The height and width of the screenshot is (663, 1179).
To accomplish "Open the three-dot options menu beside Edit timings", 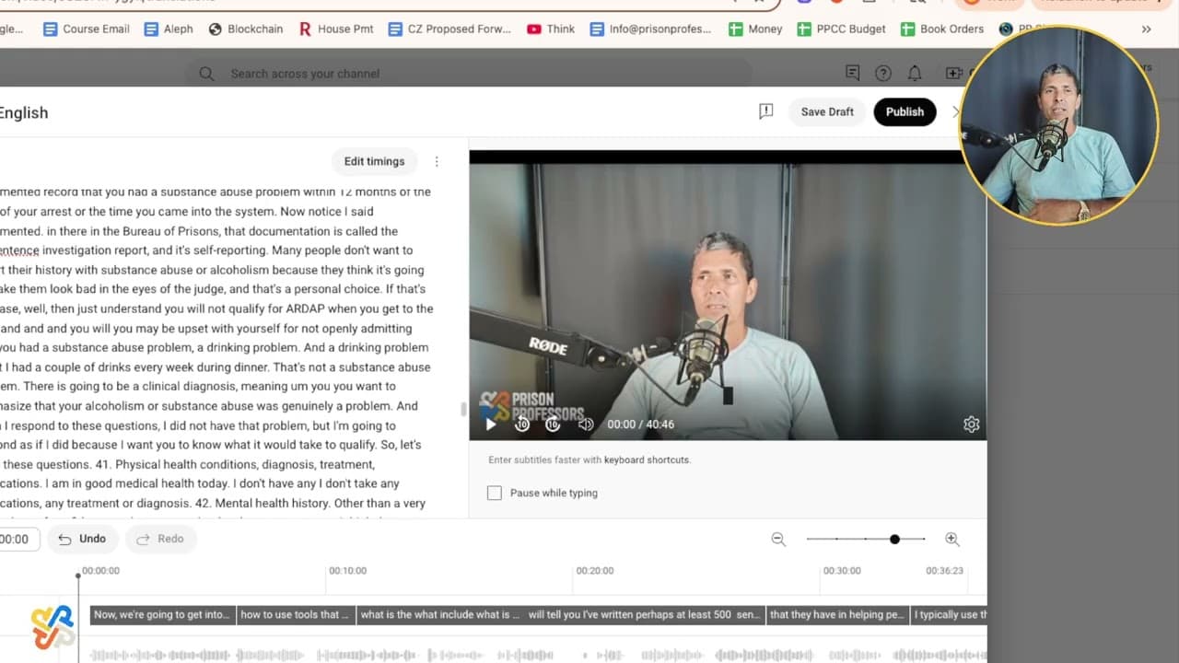I will pos(437,161).
